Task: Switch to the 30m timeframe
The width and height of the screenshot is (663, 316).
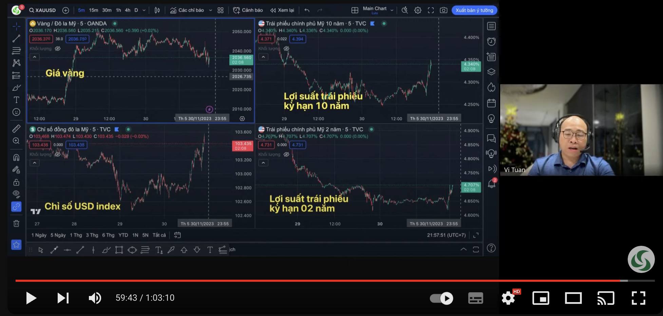Action: 107,10
